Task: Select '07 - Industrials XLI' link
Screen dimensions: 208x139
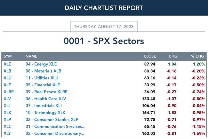Action: coord(43,106)
